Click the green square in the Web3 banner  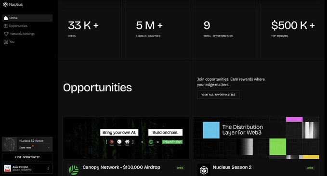(x=277, y=147)
